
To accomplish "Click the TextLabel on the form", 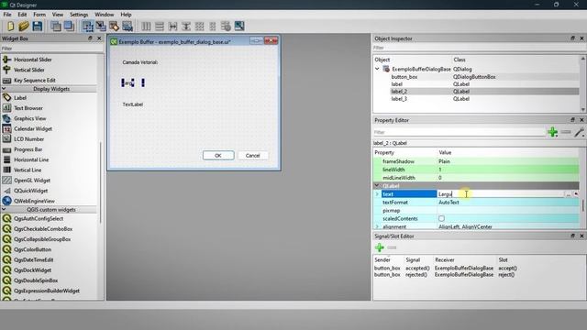I will [133, 104].
